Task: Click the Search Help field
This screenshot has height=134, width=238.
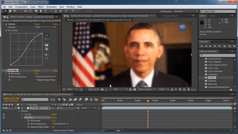Action: point(218,12)
